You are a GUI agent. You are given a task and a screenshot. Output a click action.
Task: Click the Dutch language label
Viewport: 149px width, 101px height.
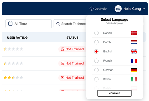(107, 42)
